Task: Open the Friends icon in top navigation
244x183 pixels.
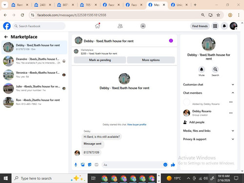Action: tap(120, 26)
